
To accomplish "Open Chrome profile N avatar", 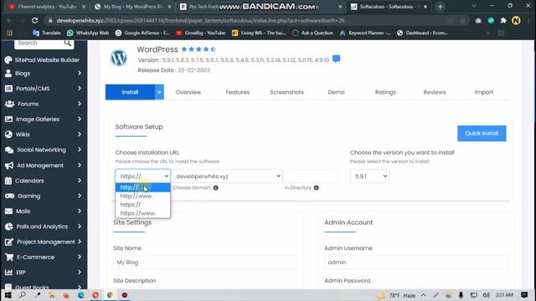I will [x=516, y=20].
